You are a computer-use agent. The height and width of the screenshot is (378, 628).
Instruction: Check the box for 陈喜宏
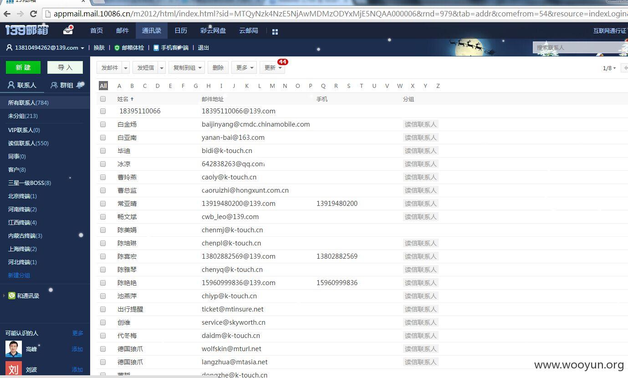[103, 256]
